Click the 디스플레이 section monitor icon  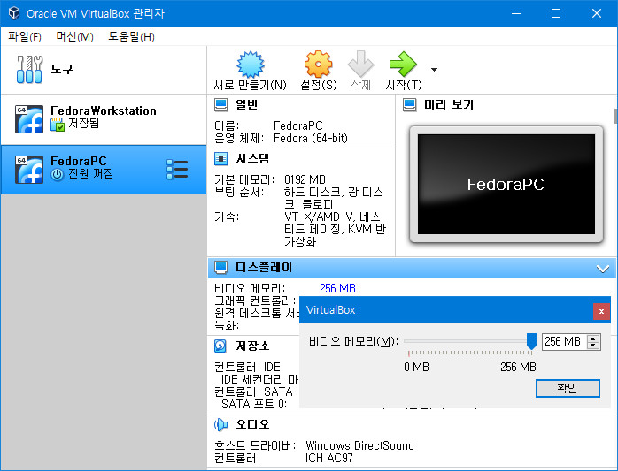(220, 268)
